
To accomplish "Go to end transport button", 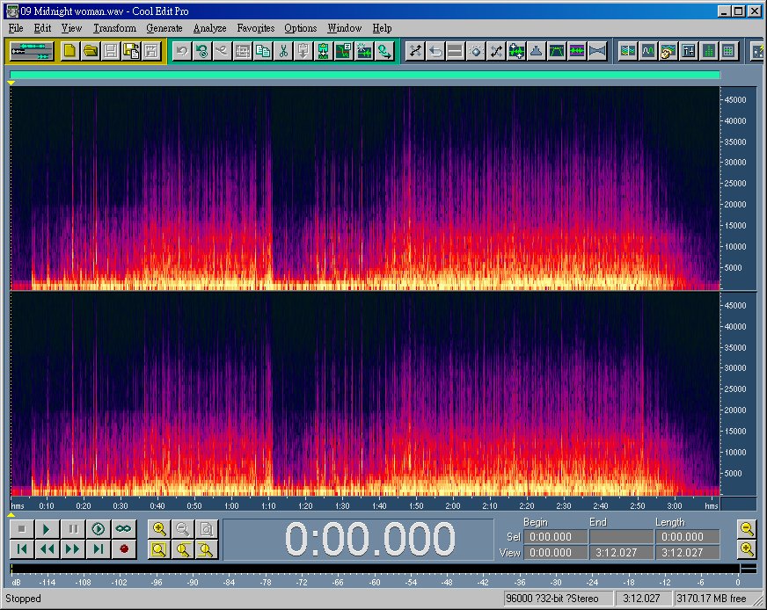I will [x=99, y=549].
